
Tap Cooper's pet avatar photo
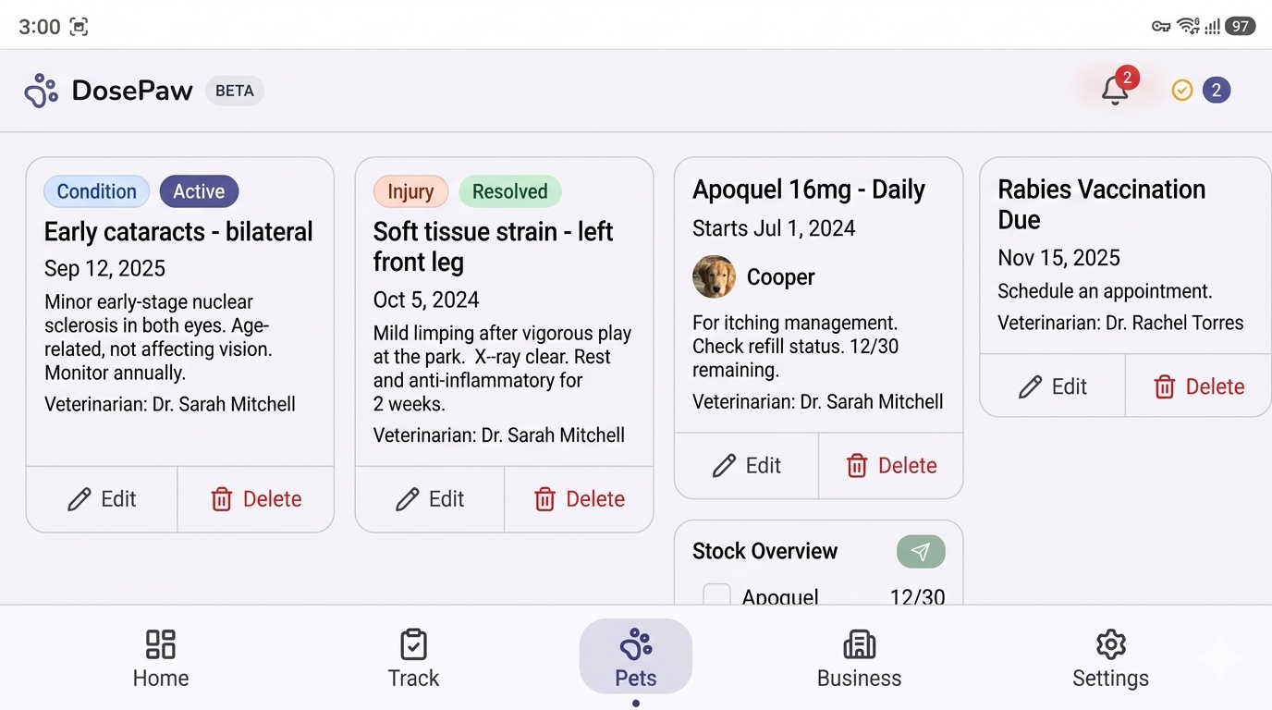pos(714,277)
